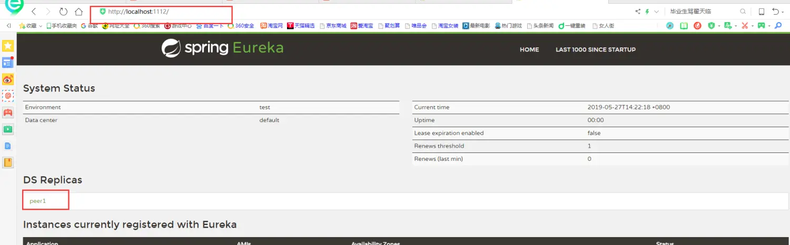Click the Spring Eureka logo
This screenshot has width=790, height=245.
point(222,48)
